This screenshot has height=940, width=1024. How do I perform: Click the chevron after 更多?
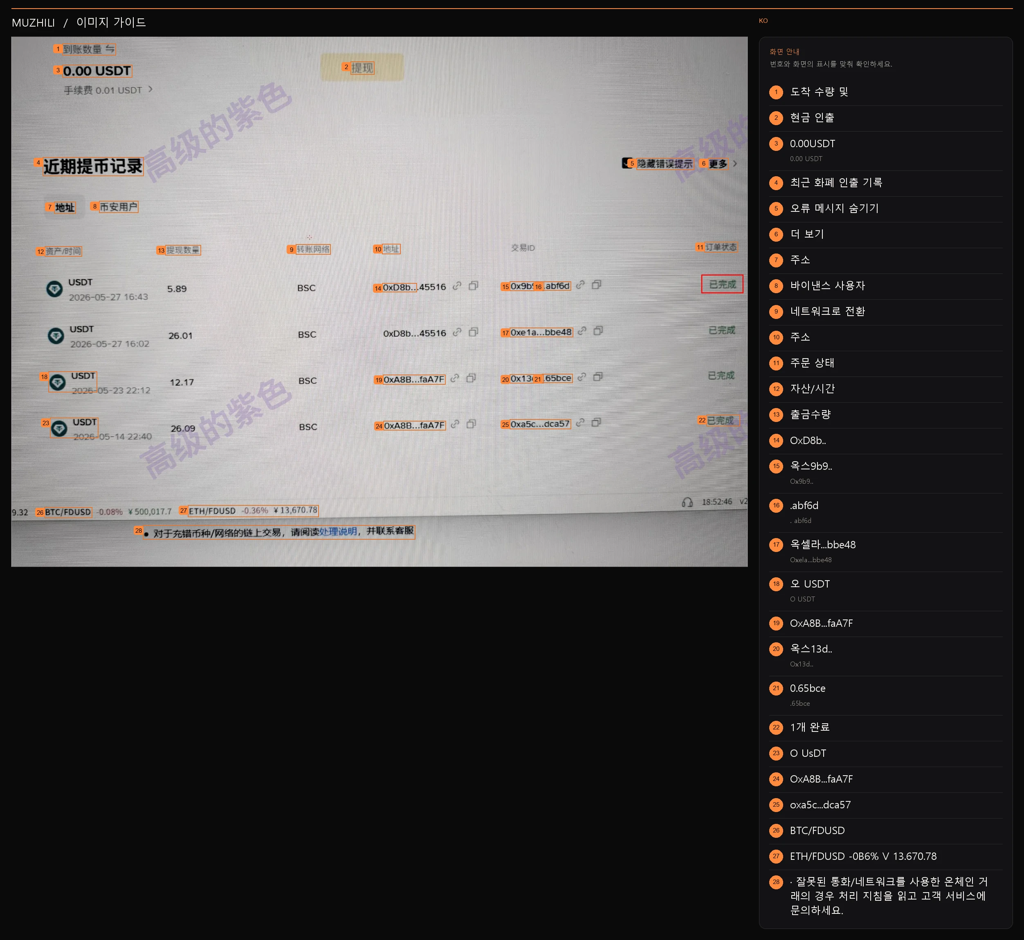(734, 164)
